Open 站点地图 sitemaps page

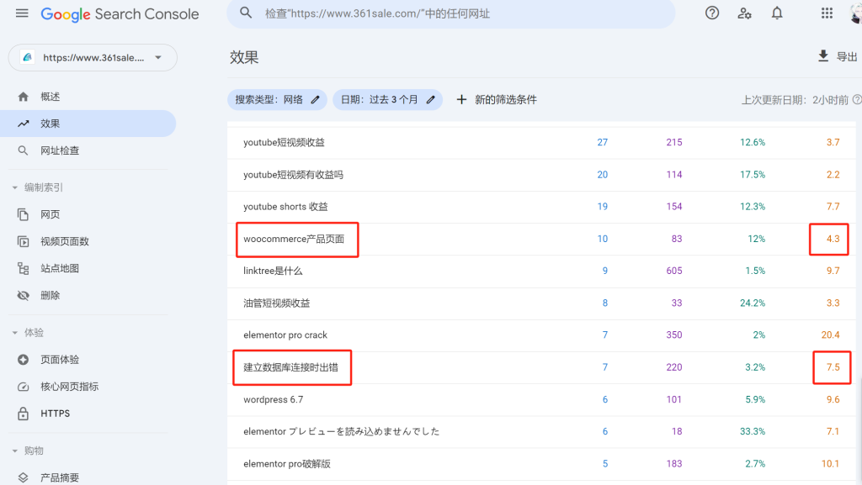pyautogui.click(x=59, y=268)
